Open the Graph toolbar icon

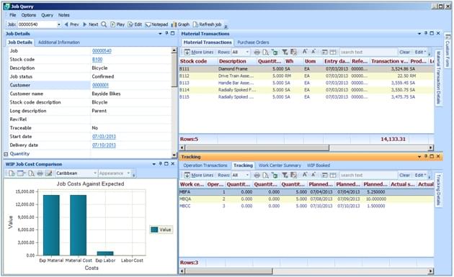pos(174,24)
